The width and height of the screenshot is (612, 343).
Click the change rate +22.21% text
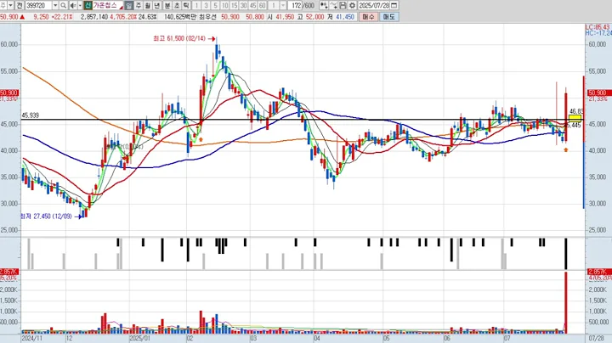point(62,17)
